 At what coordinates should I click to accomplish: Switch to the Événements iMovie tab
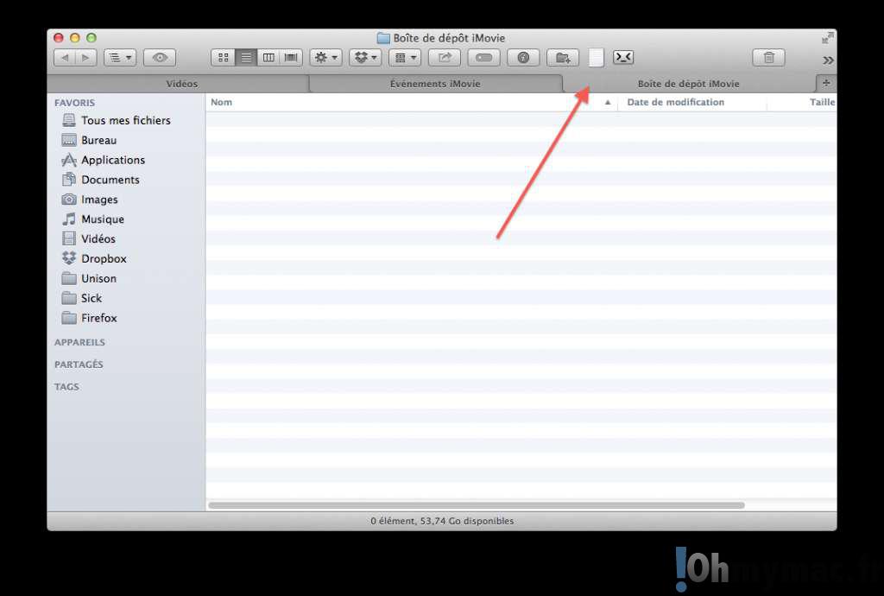point(435,84)
